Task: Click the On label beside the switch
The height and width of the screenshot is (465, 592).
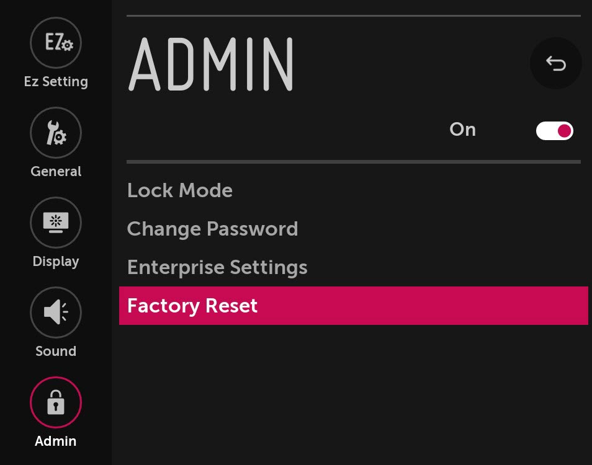Action: pyautogui.click(x=462, y=130)
